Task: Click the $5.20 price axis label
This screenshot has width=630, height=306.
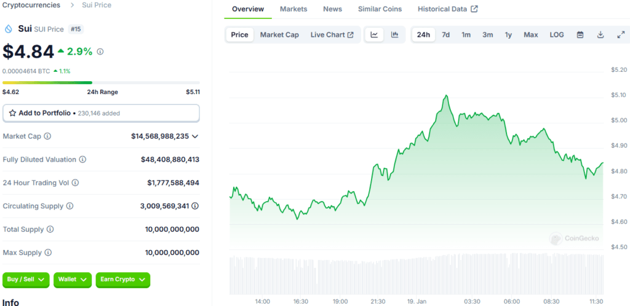Action: (x=619, y=70)
